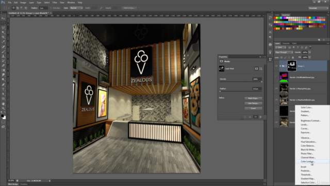Click the vector mask button in Properties
Image resolution: width=330 pixels, height=186 pixels.
coord(261,69)
